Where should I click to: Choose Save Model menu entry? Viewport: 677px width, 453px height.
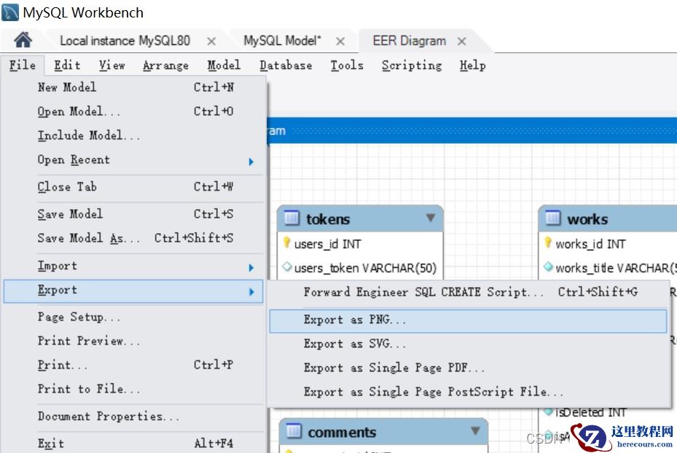click(133, 214)
